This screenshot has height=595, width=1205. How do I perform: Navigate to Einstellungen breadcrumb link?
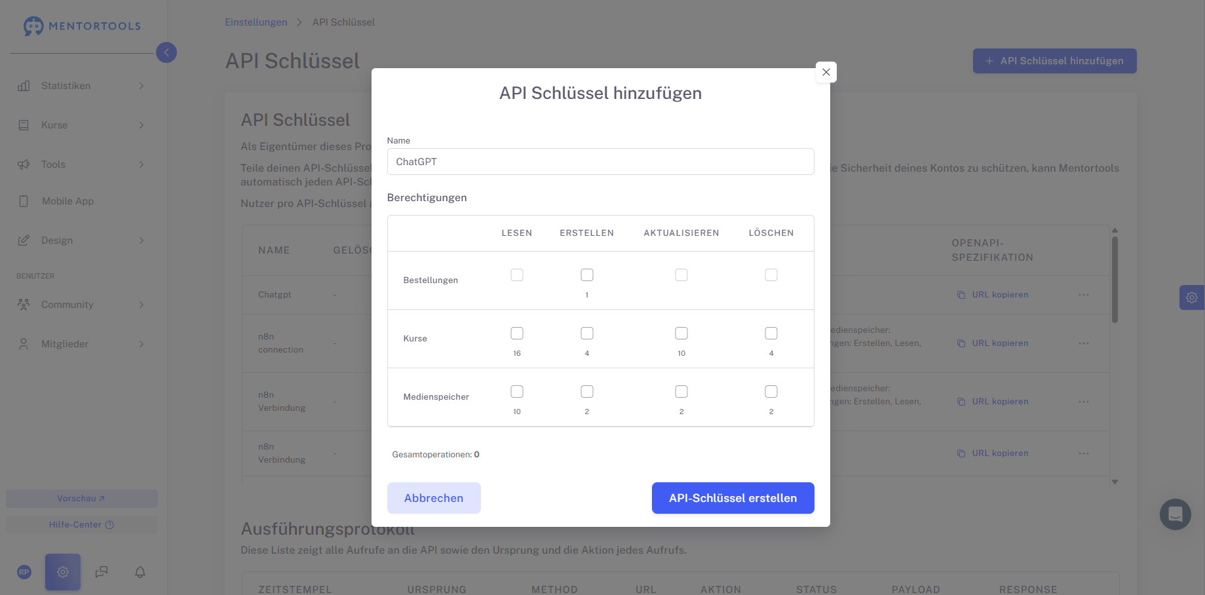point(256,22)
